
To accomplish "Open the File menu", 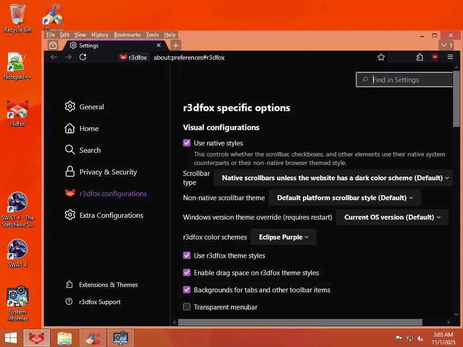I will point(51,35).
